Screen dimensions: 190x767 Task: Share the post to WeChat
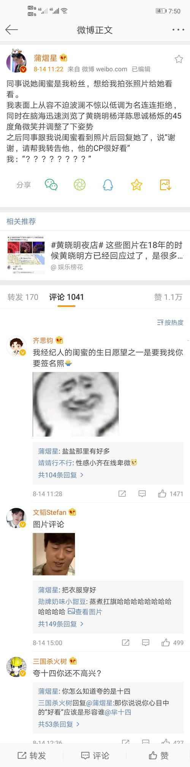51,185
